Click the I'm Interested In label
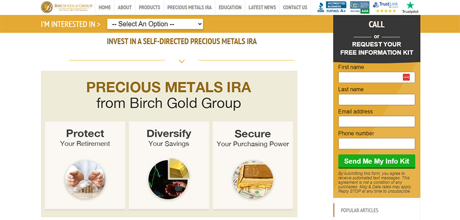460x220 pixels. tap(71, 25)
